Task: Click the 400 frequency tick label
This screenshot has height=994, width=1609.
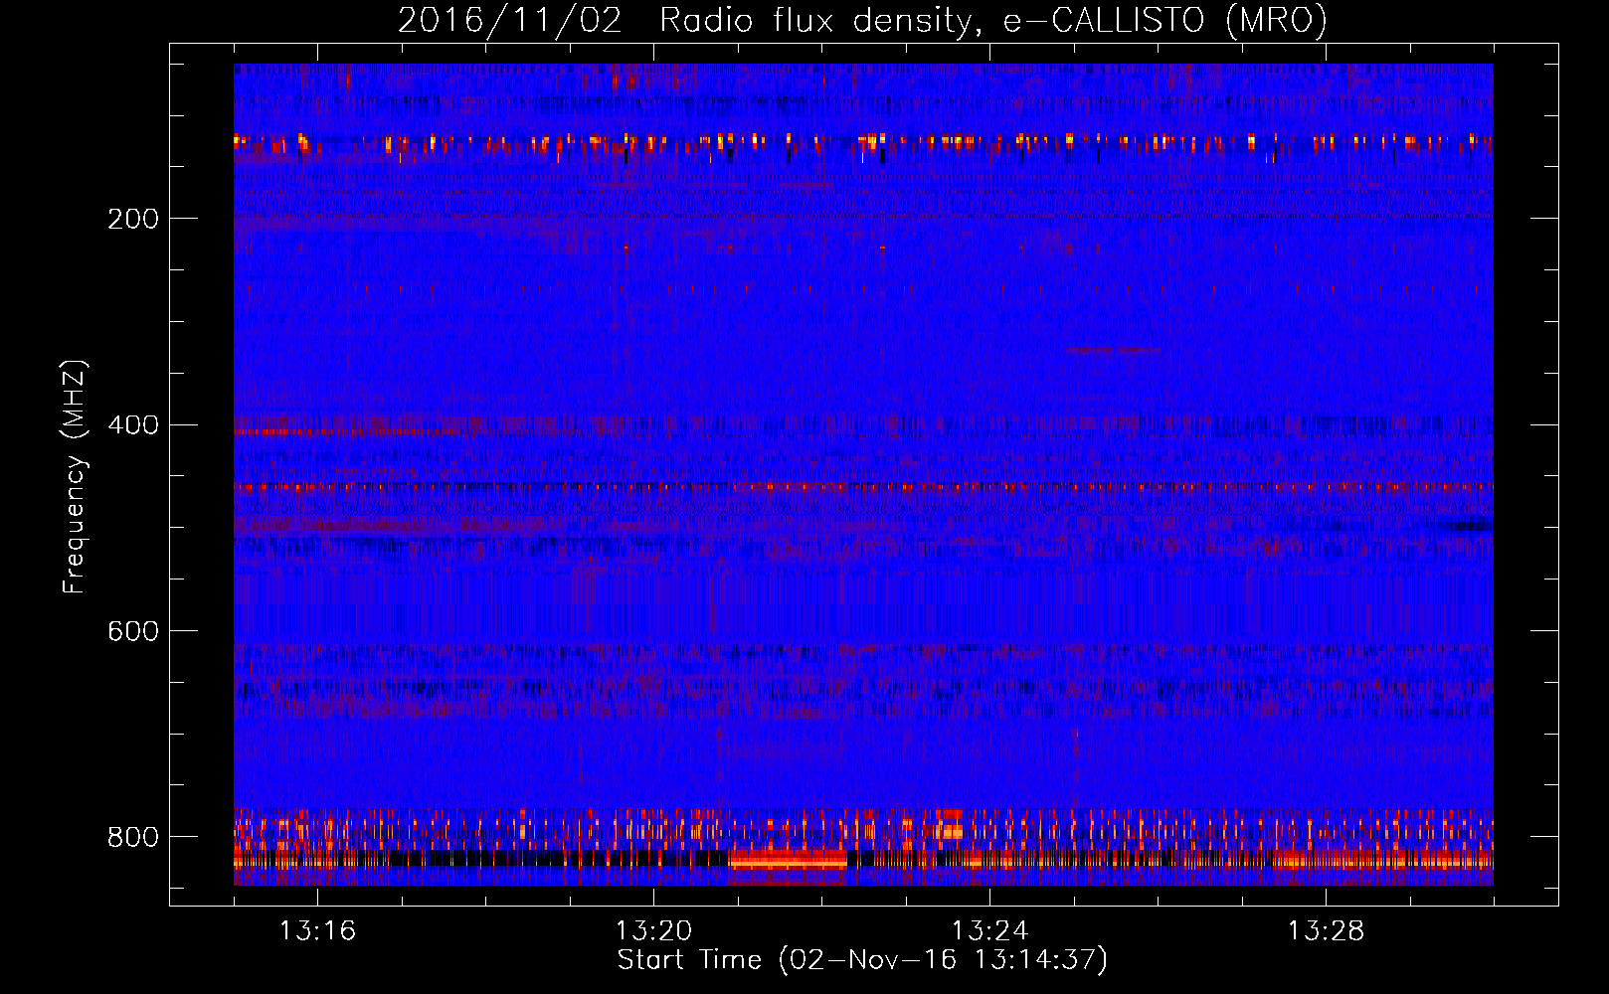Action: (133, 424)
